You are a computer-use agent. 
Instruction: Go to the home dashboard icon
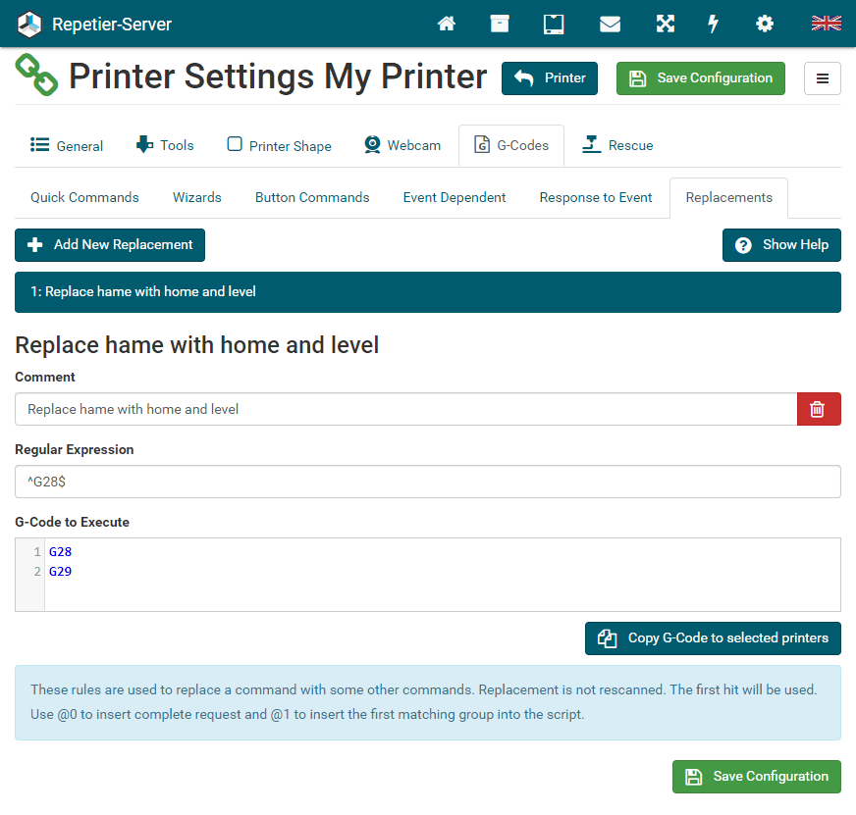point(447,24)
